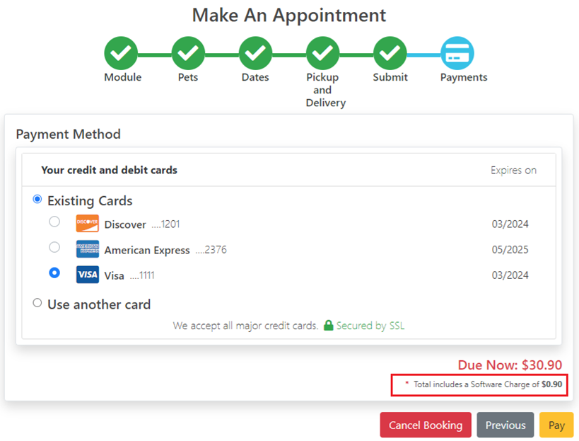This screenshot has width=579, height=441.
Task: Choose the Discover ....1201 card radio button
Action: point(54,222)
